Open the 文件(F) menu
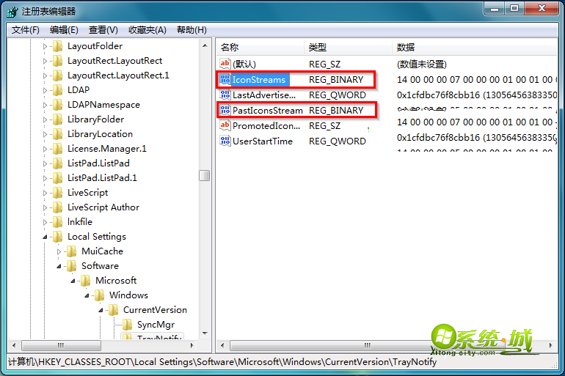 click(x=25, y=30)
